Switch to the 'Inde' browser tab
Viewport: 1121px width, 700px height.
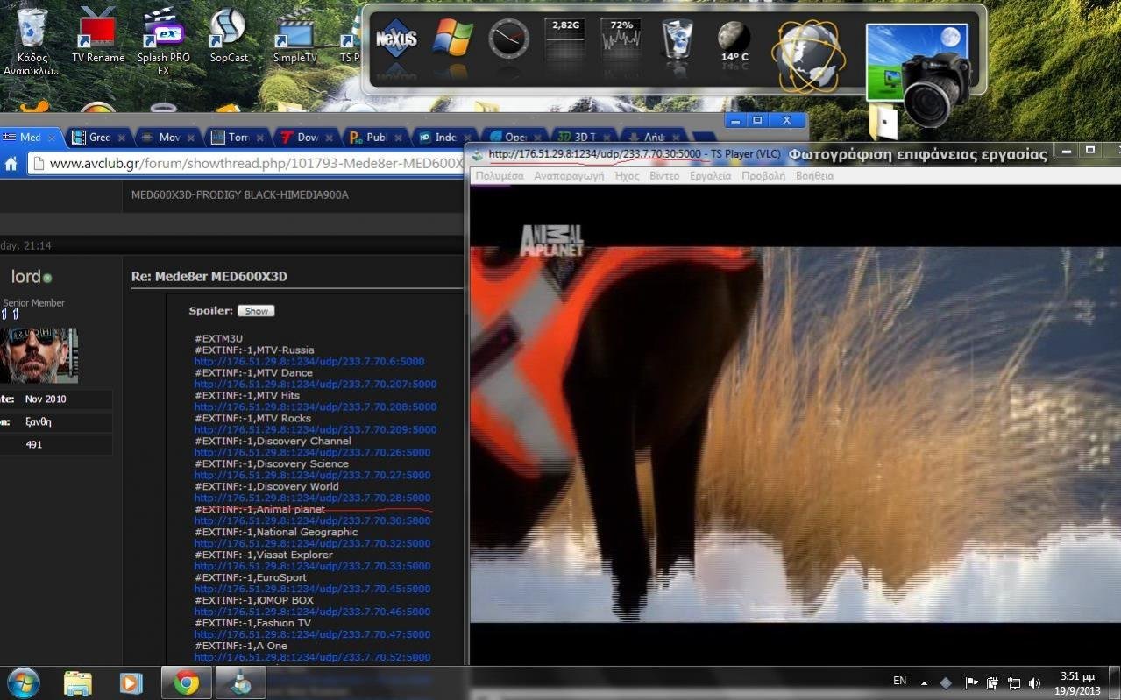click(445, 138)
